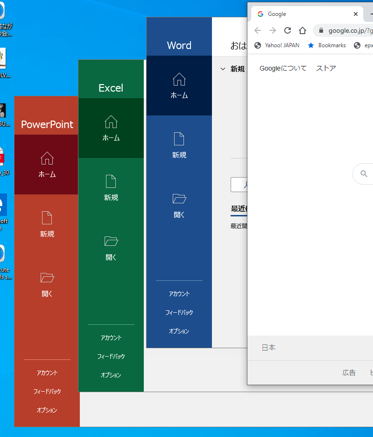Image resolution: width=373 pixels, height=437 pixels.
Task: Open Yahoo! JAPAN bookmark
Action: (x=277, y=45)
